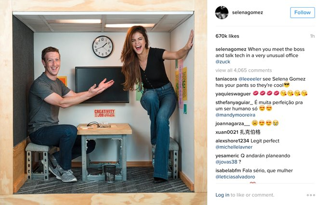Open commenter xuan0021's profile
The height and width of the screenshot is (205, 318).
pos(227,132)
